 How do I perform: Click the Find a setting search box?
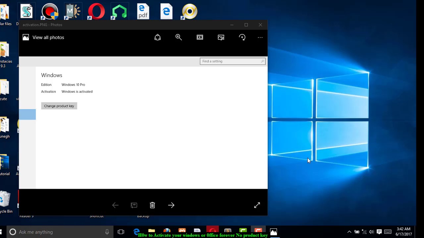(233, 61)
